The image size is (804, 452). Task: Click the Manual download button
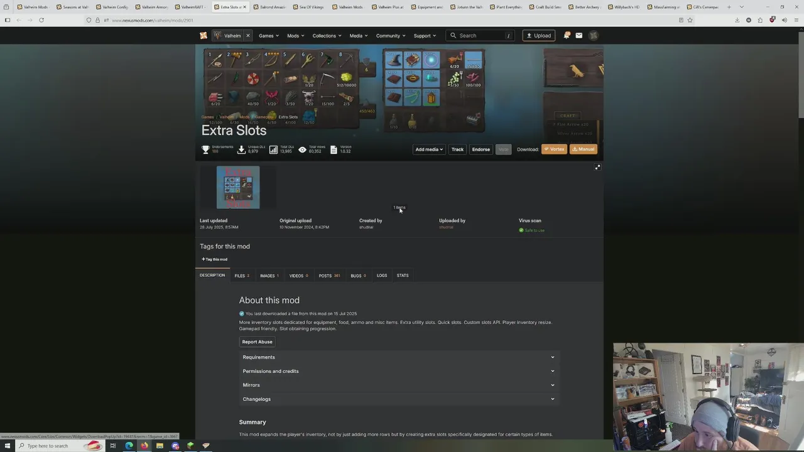tap(584, 149)
